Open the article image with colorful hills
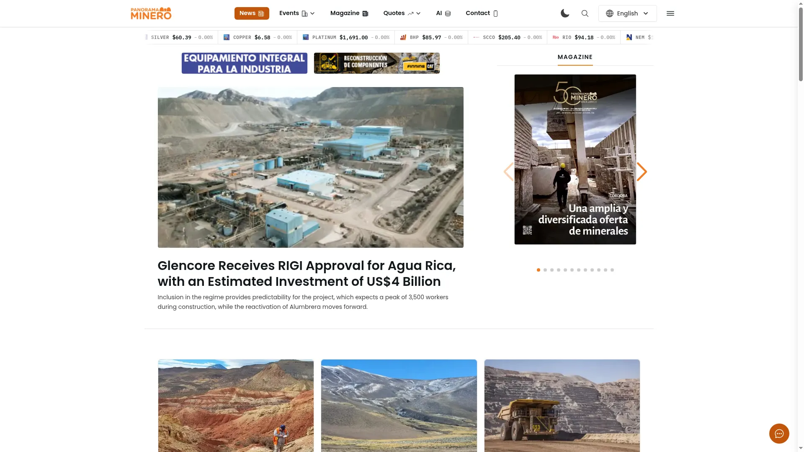Screen dimensions: 804x452 point(236,406)
